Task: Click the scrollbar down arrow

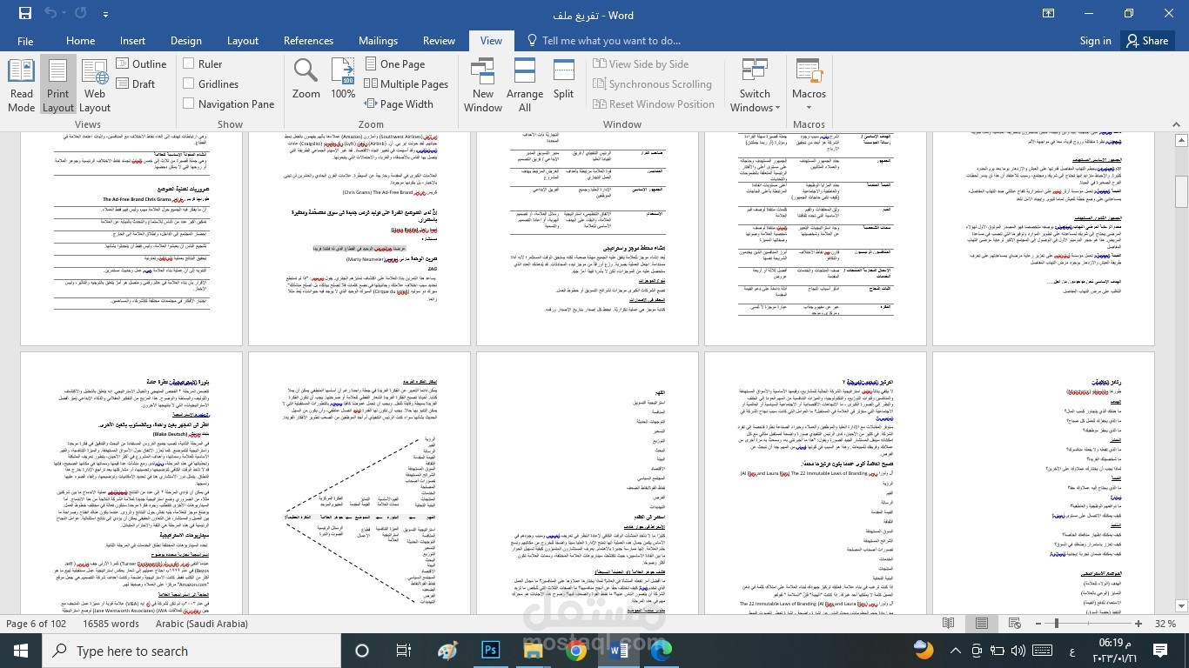Action: point(1181,606)
